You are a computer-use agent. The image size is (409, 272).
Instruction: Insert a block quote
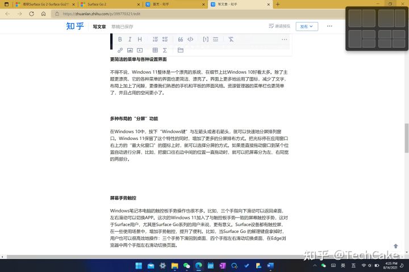pos(180,39)
